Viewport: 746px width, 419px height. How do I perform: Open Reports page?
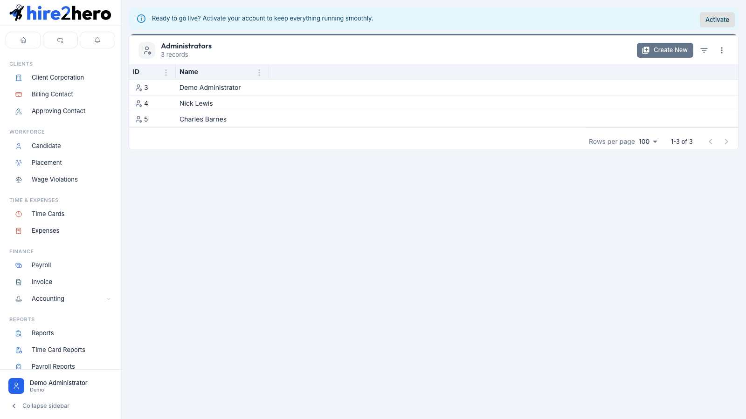click(43, 333)
